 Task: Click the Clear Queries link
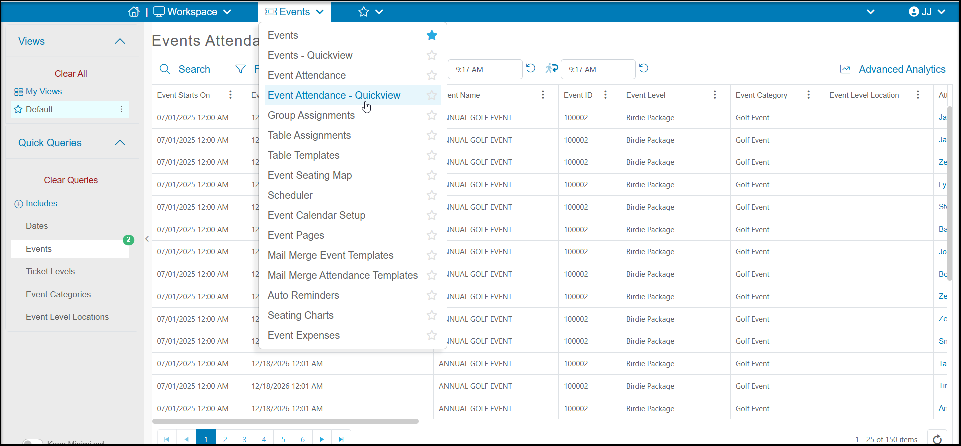(x=71, y=180)
